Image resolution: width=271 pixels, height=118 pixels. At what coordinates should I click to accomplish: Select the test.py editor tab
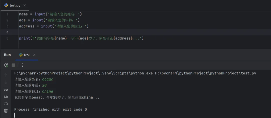point(15,5)
